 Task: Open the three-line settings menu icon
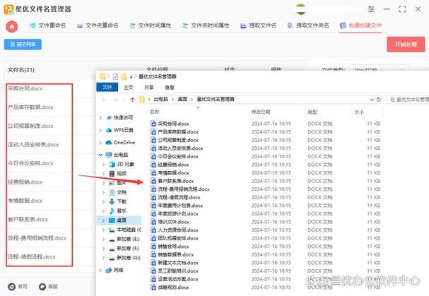click(371, 9)
